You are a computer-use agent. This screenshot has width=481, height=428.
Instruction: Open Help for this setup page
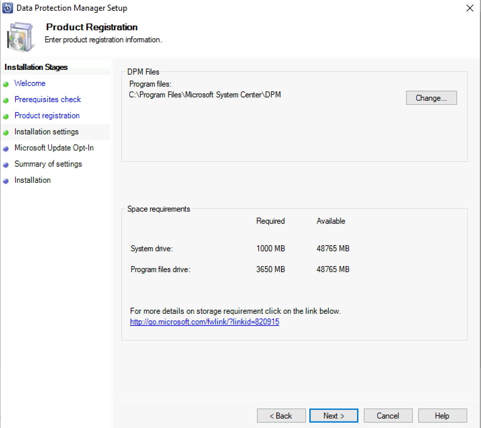click(x=442, y=416)
